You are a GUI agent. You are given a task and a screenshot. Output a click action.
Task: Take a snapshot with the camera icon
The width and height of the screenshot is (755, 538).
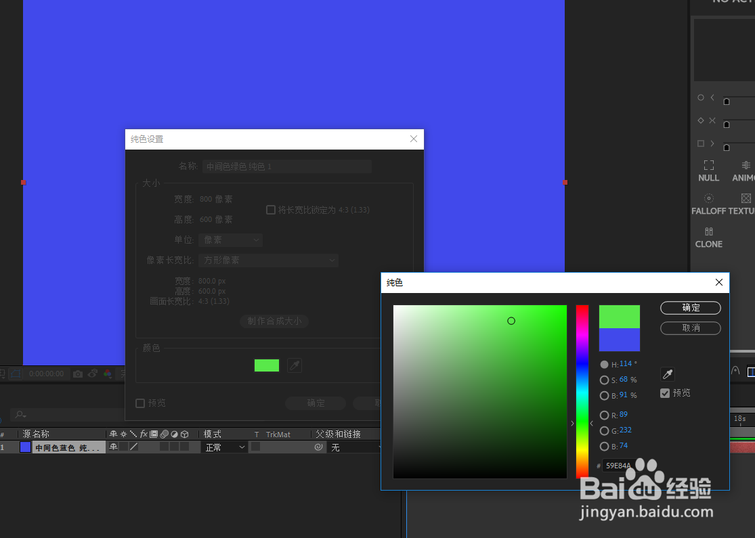[x=78, y=374]
